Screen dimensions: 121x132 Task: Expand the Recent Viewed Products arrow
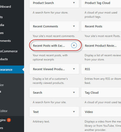click(74, 69)
